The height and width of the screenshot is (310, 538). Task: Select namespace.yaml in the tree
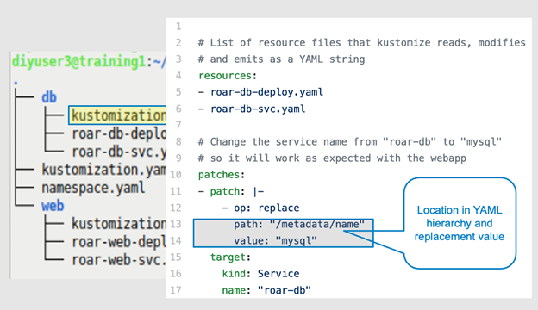point(93,188)
